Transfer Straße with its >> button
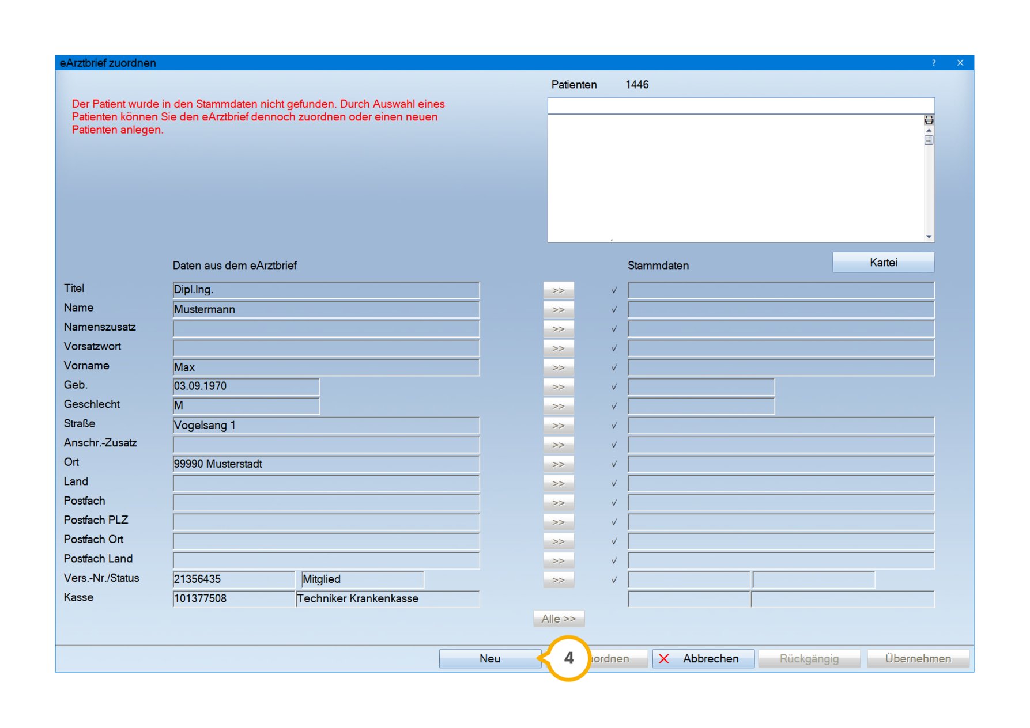Screen dimensions: 1030x728 (558, 426)
